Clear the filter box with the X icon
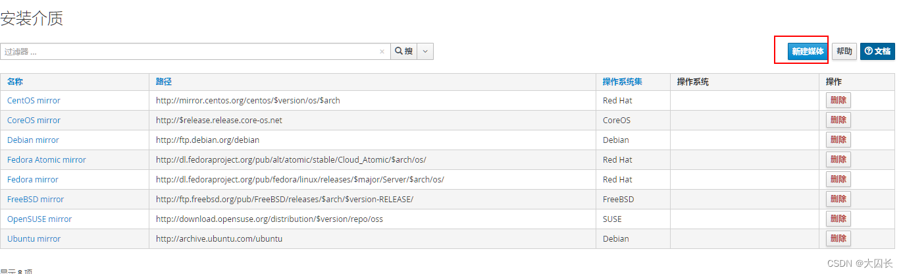The width and height of the screenshot is (903, 274). pos(382,51)
